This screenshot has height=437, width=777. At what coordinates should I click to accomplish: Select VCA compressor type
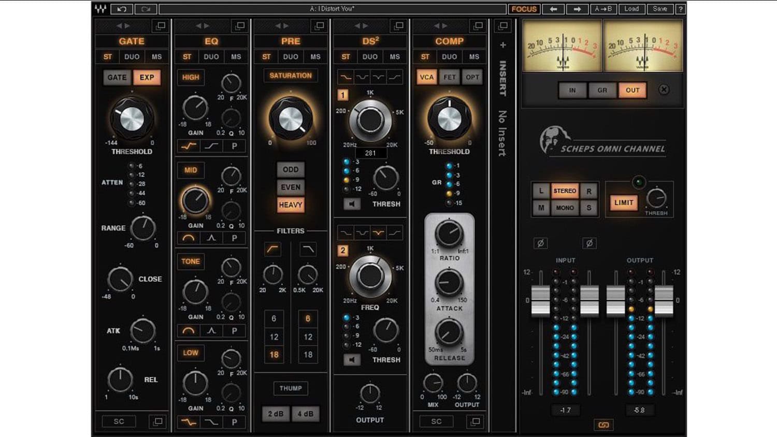(x=427, y=77)
